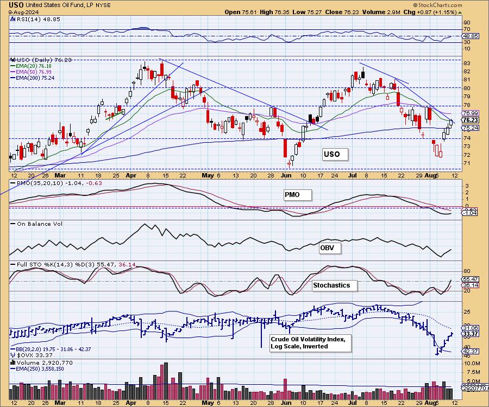Click the EMA(20) 76.18 legend entry

click(33, 66)
